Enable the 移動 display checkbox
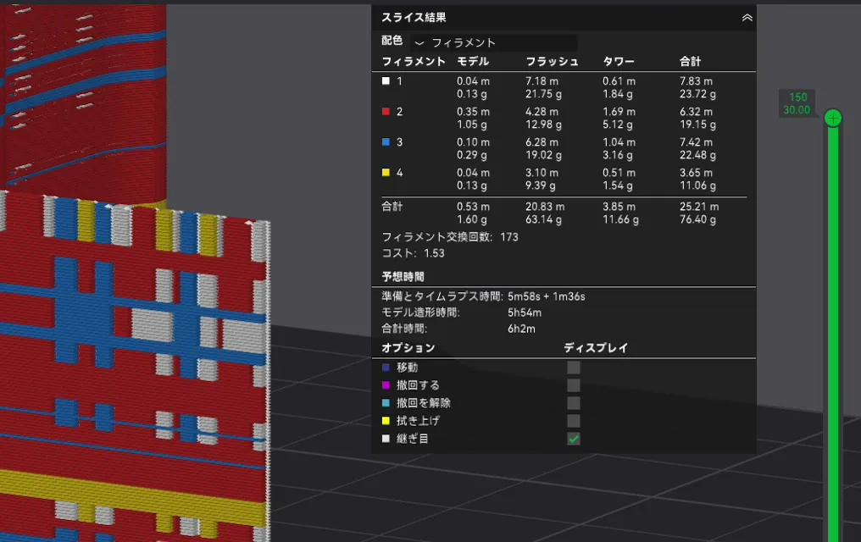 [573, 367]
